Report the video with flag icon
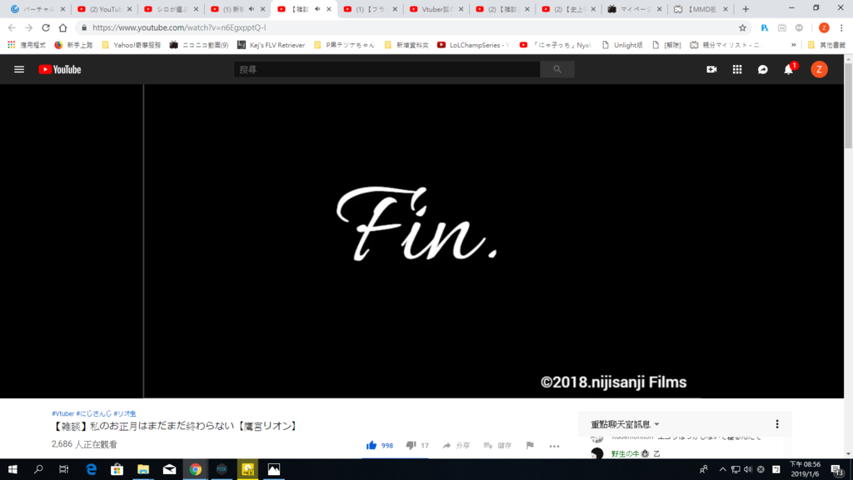853x480 pixels. pos(530,445)
